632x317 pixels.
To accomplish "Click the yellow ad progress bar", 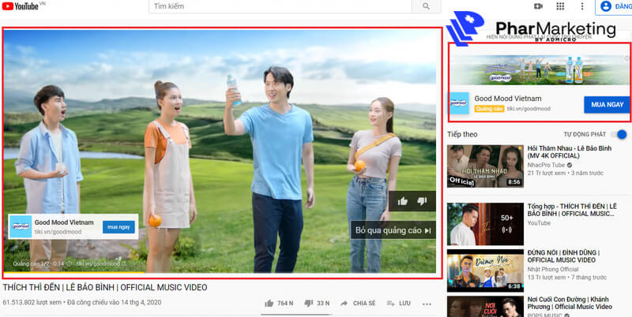I will coord(73,272).
